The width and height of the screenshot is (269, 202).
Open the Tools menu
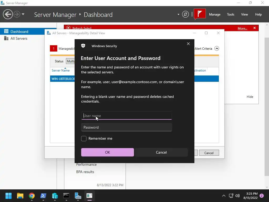click(x=230, y=14)
